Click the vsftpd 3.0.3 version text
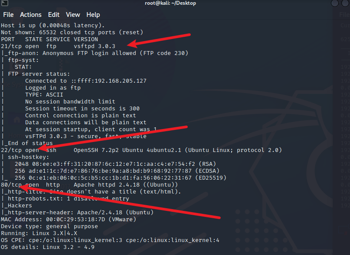 coord(95,46)
